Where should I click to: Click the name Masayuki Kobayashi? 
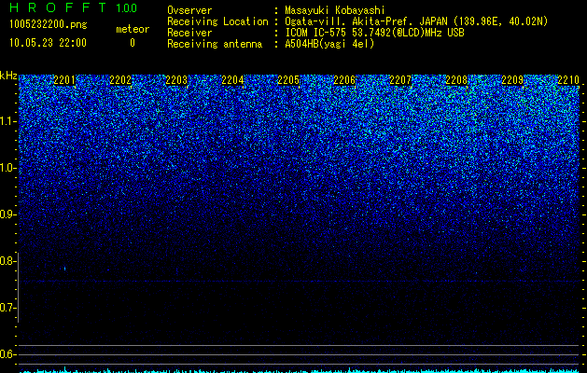tap(335, 10)
